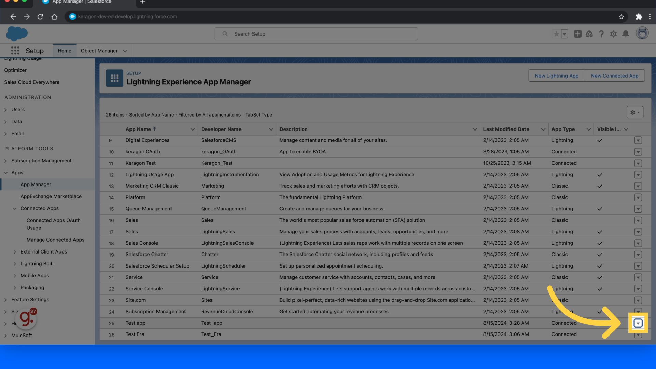656x369 pixels.
Task: Click the Trailhead cloud upload icon
Action: point(589,34)
